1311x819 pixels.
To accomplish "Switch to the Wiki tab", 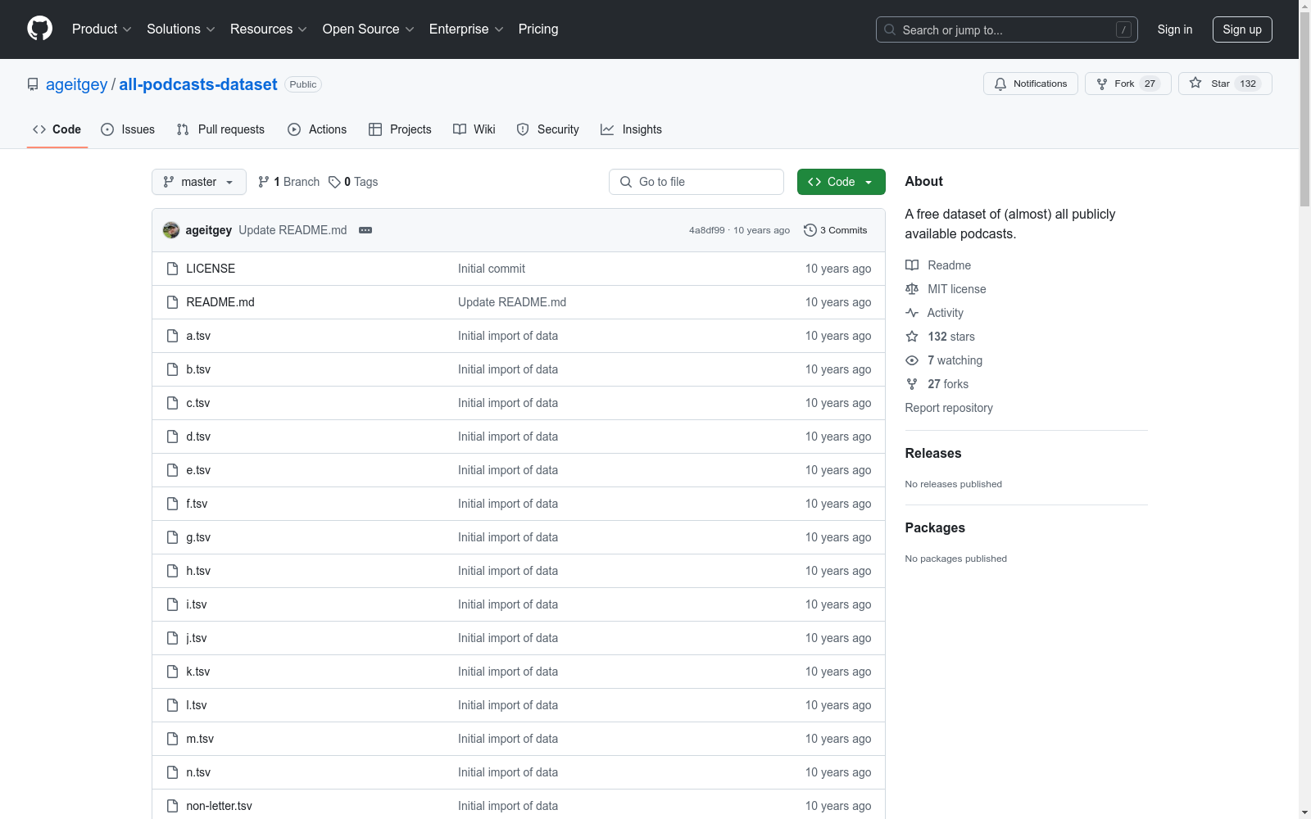I will (474, 129).
